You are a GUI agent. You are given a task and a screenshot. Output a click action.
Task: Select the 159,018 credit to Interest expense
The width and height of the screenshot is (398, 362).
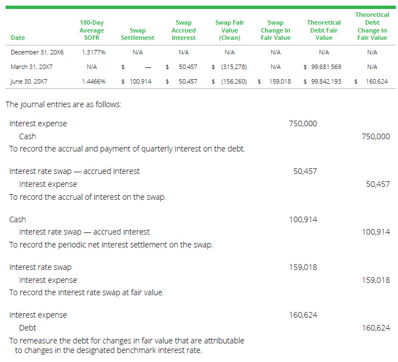pyautogui.click(x=376, y=280)
